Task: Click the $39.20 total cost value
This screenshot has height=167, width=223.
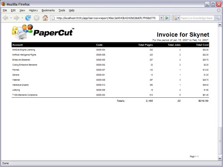Action: pos(206,85)
